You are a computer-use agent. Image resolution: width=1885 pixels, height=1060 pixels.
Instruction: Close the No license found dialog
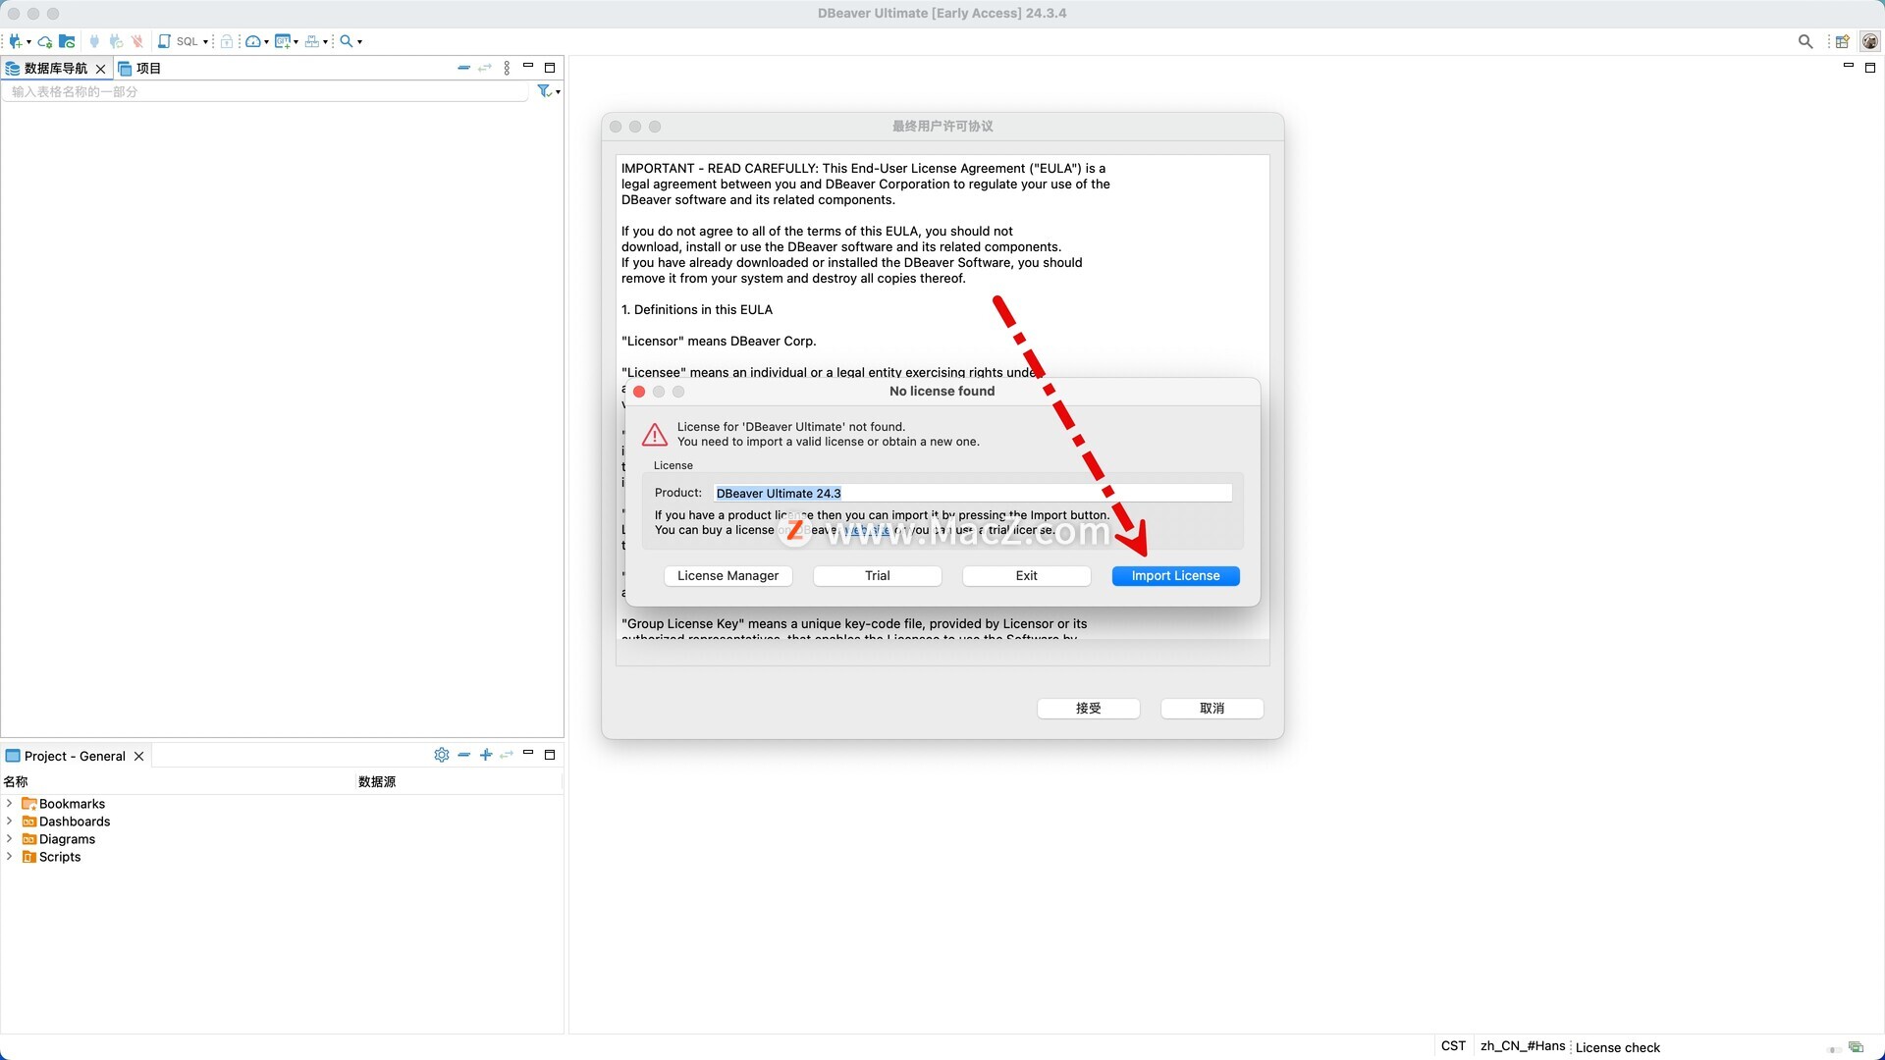coord(639,392)
